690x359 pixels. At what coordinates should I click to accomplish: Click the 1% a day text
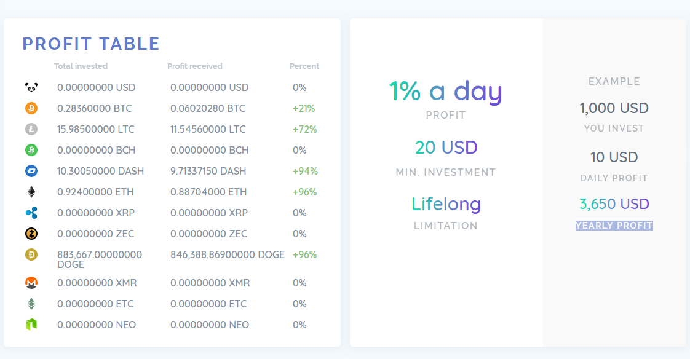pos(445,91)
